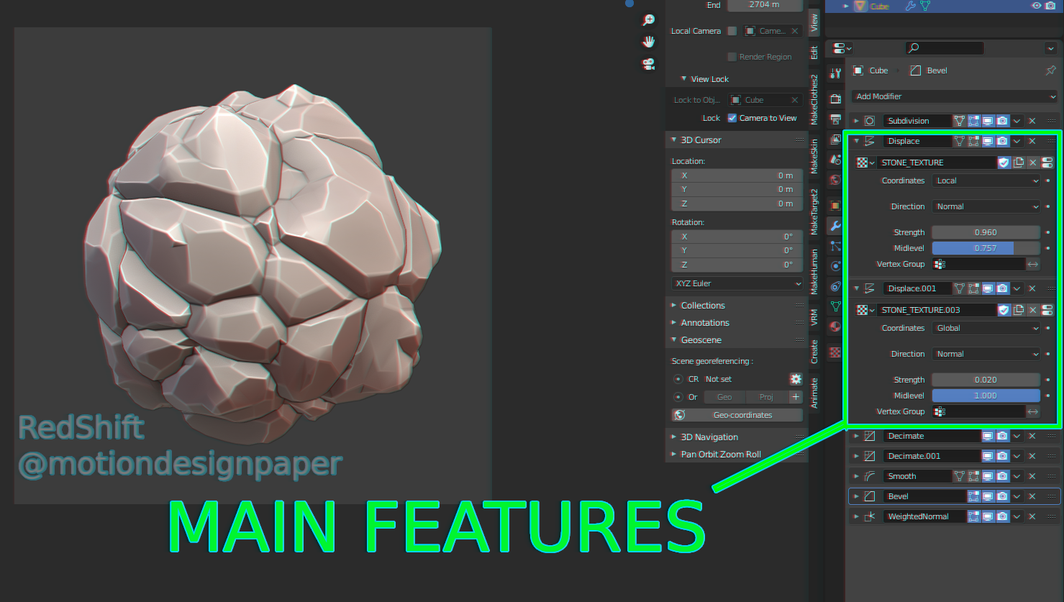Open the Modifier Properties wrench tab
1064x602 pixels.
835,224
